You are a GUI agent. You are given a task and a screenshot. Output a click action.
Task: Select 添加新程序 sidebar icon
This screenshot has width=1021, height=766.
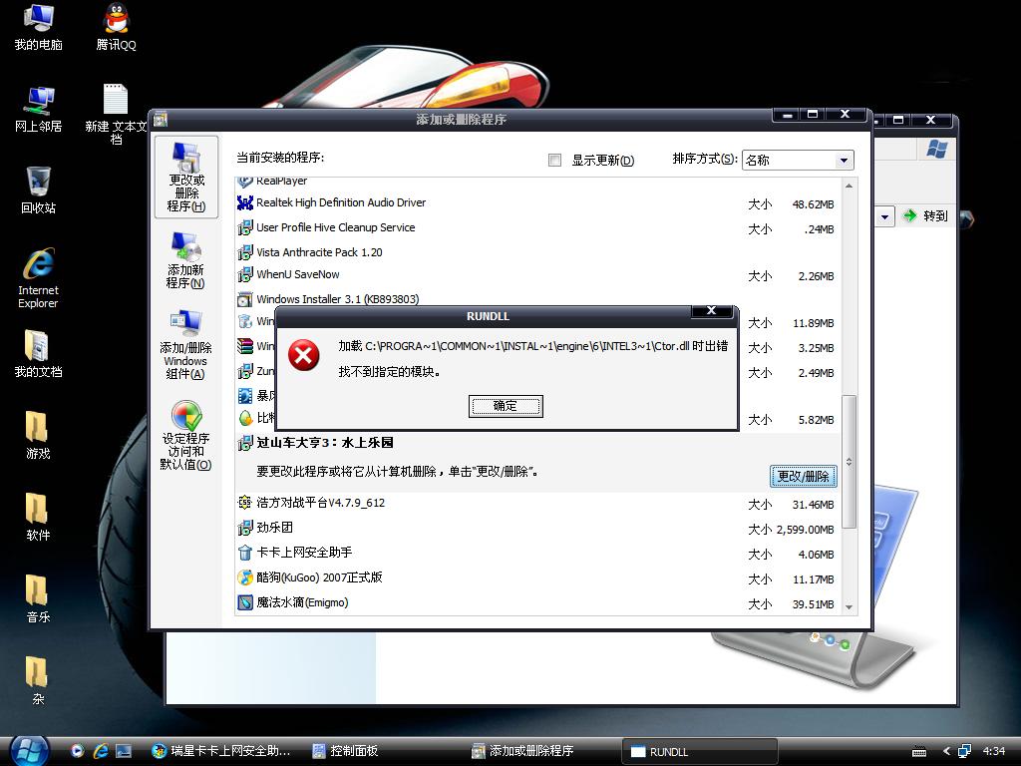pyautogui.click(x=185, y=260)
